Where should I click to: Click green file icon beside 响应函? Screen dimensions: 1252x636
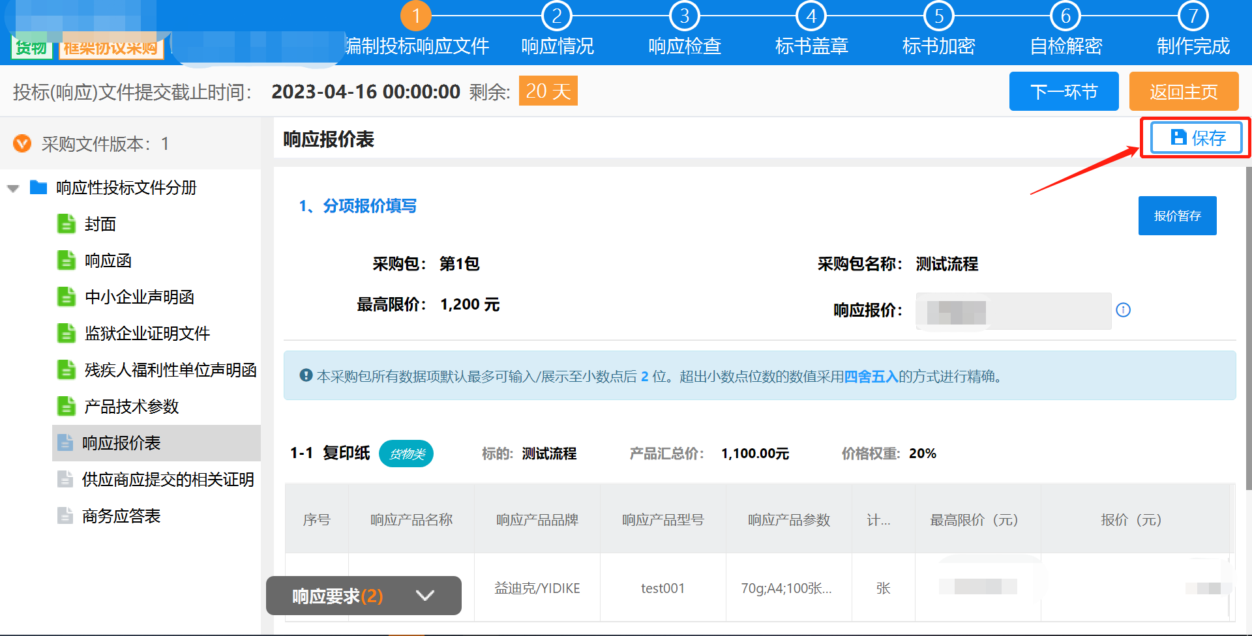pos(66,260)
